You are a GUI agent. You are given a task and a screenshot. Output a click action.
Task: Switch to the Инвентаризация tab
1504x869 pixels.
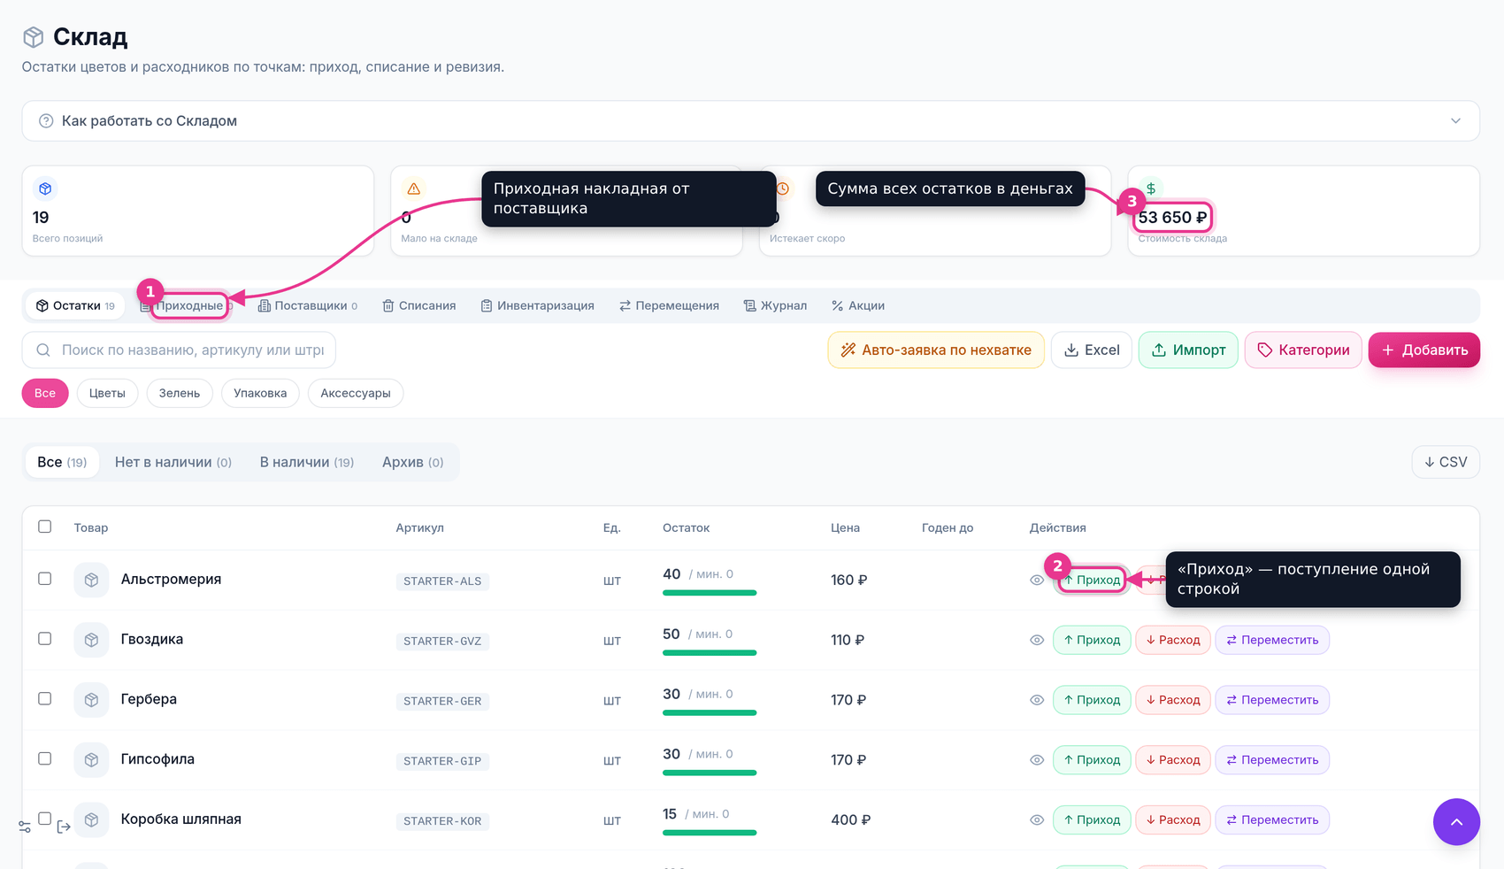point(537,305)
